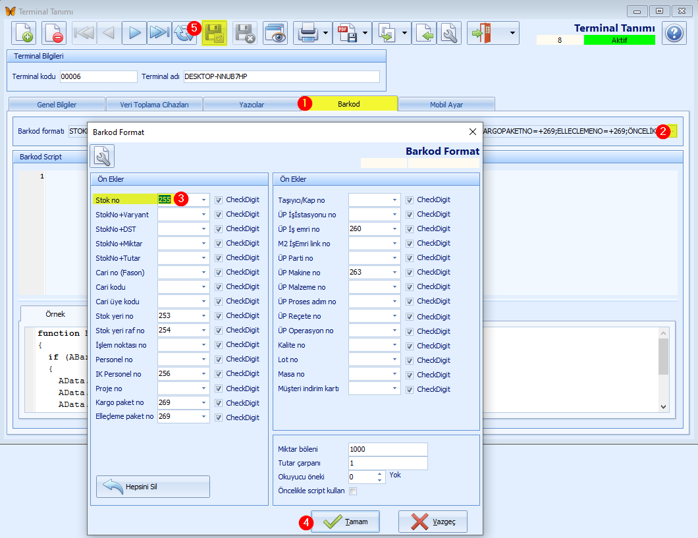Expand the ÜP İş emri no dropdown
698x538 pixels.
395,229
